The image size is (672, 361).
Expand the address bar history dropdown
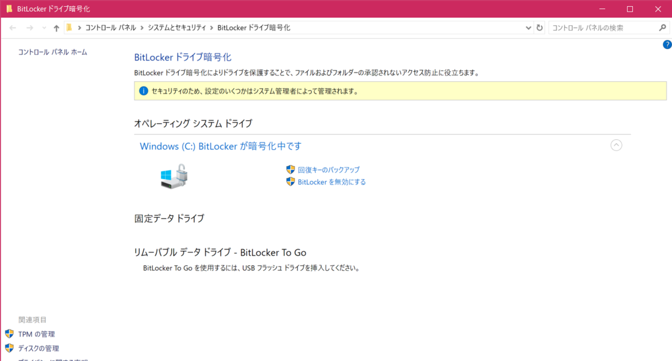coord(529,28)
